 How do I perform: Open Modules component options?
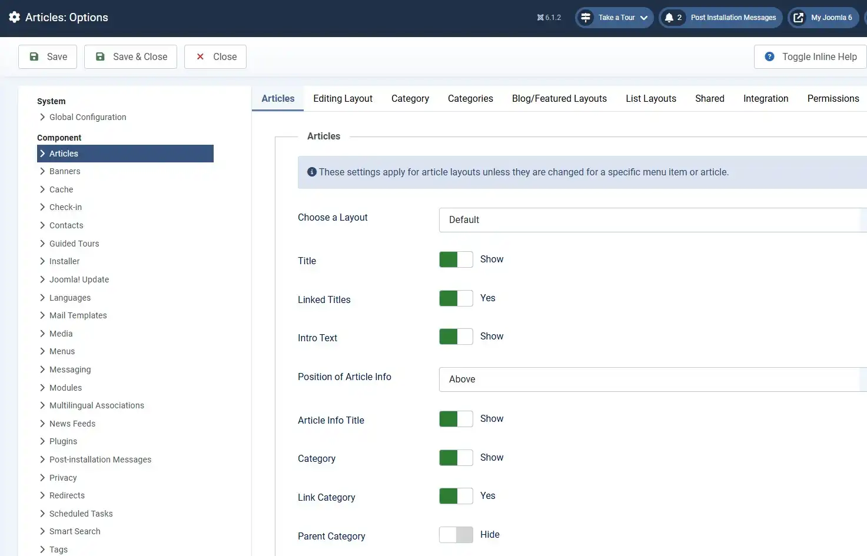coord(65,388)
